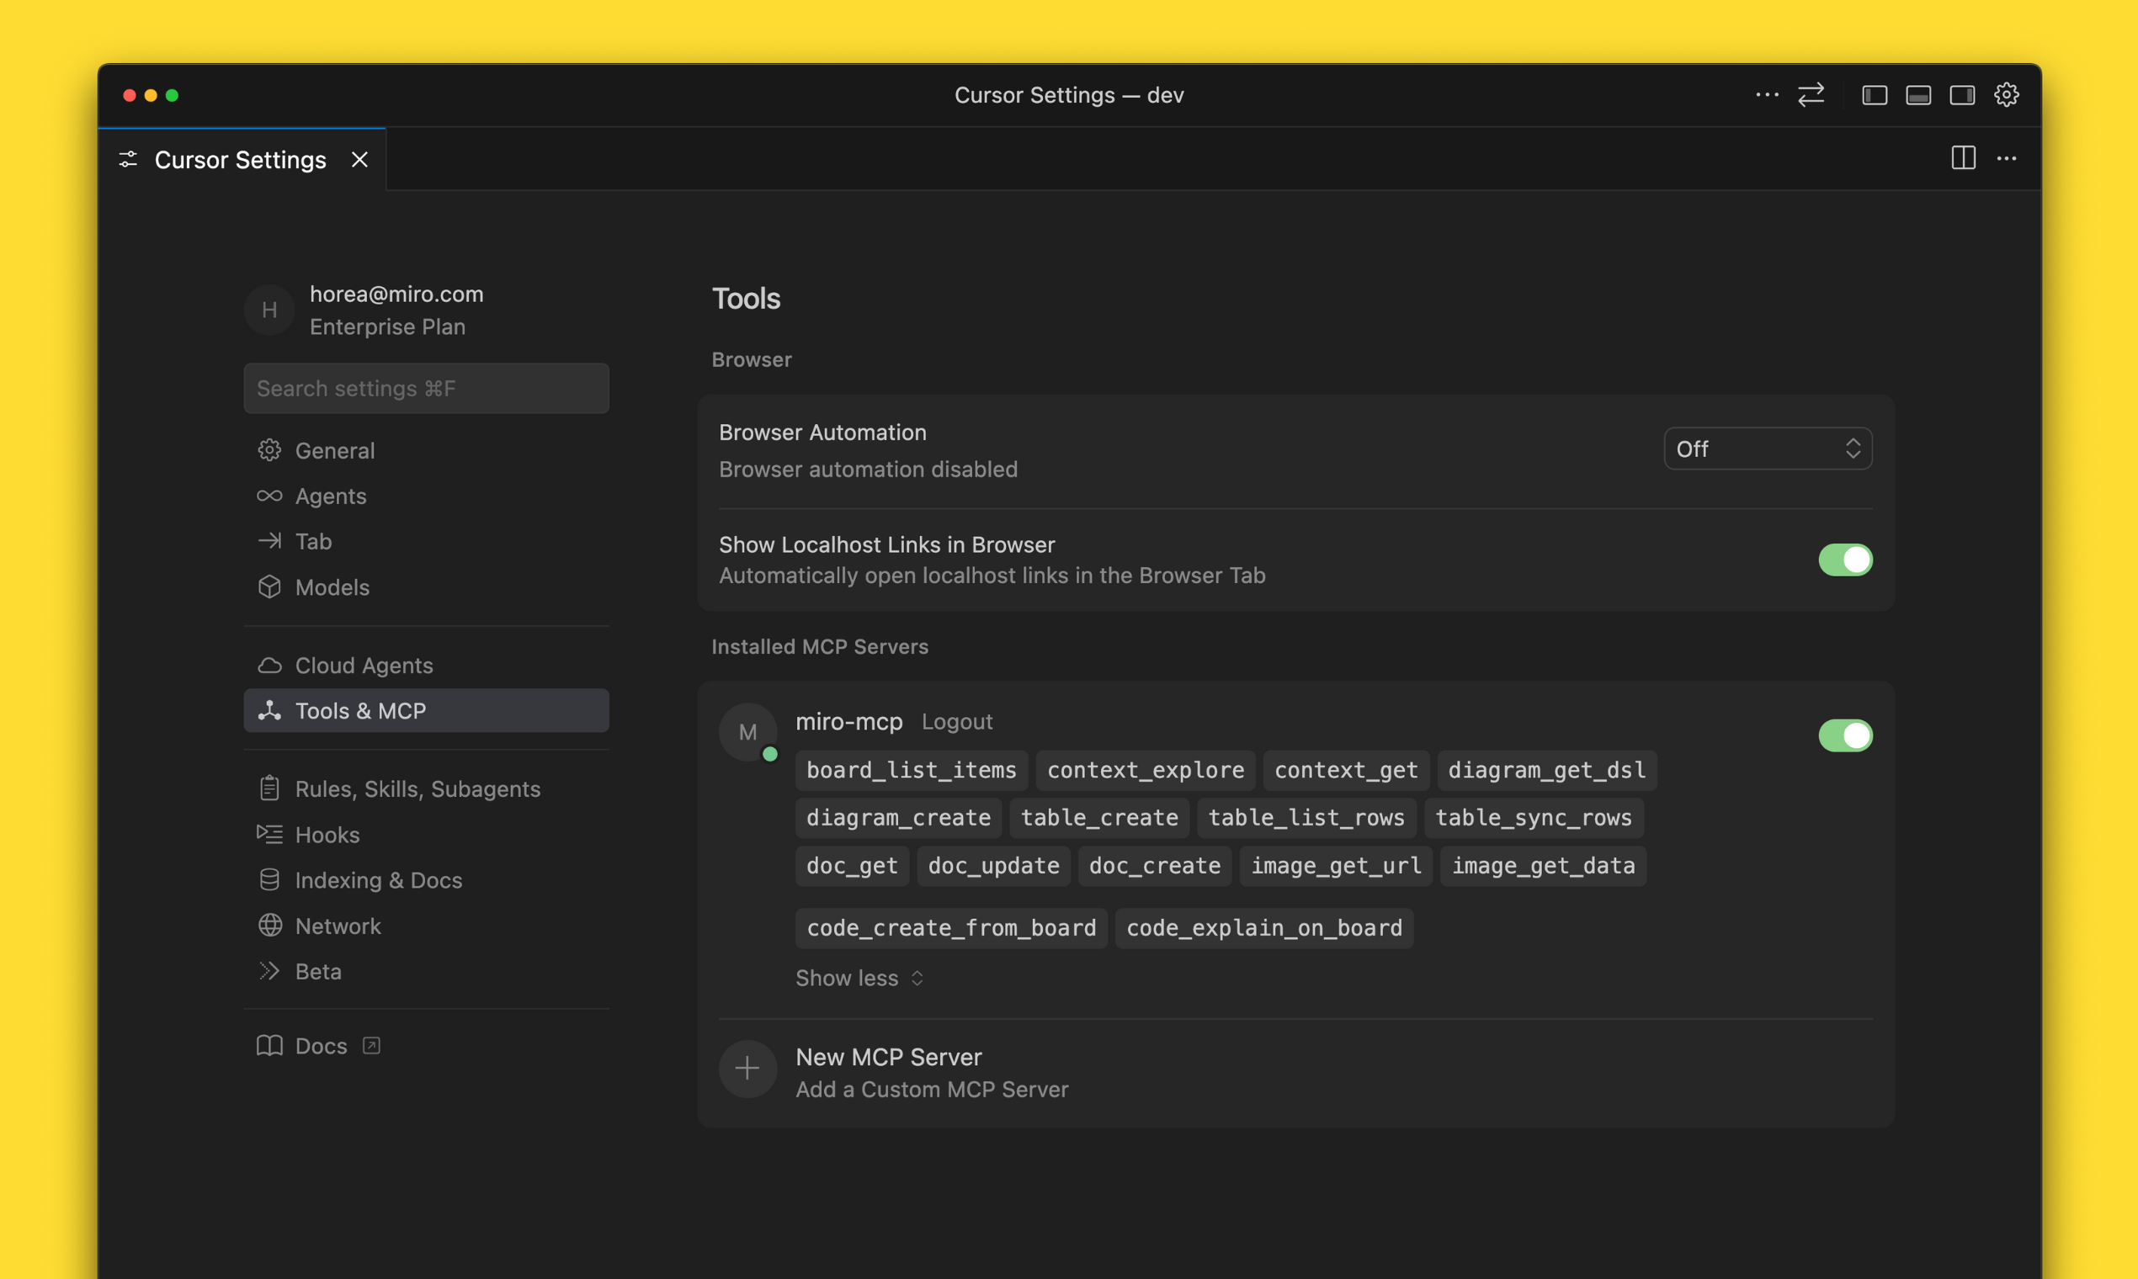The image size is (2138, 1279).
Task: Open editor settings via the gear icon
Action: click(x=2006, y=95)
